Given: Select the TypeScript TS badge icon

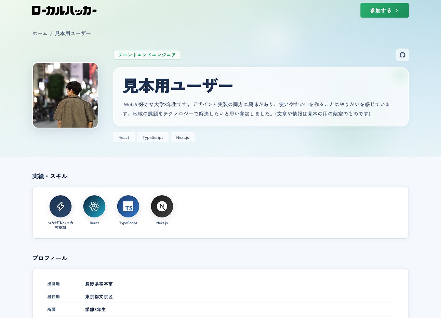Looking at the screenshot, I should pyautogui.click(x=128, y=206).
